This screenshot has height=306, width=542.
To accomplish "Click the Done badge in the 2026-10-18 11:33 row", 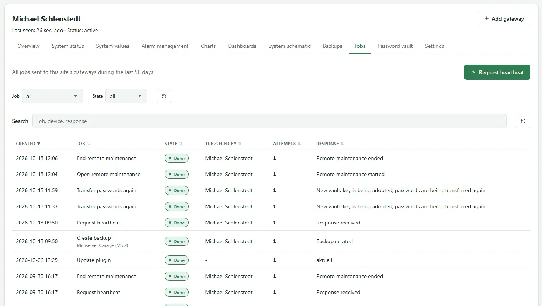I will [177, 206].
